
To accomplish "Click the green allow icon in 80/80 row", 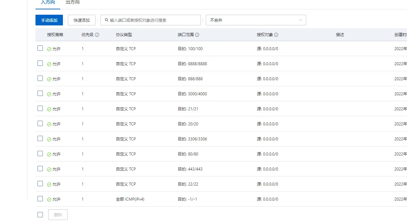I will pos(49,154).
